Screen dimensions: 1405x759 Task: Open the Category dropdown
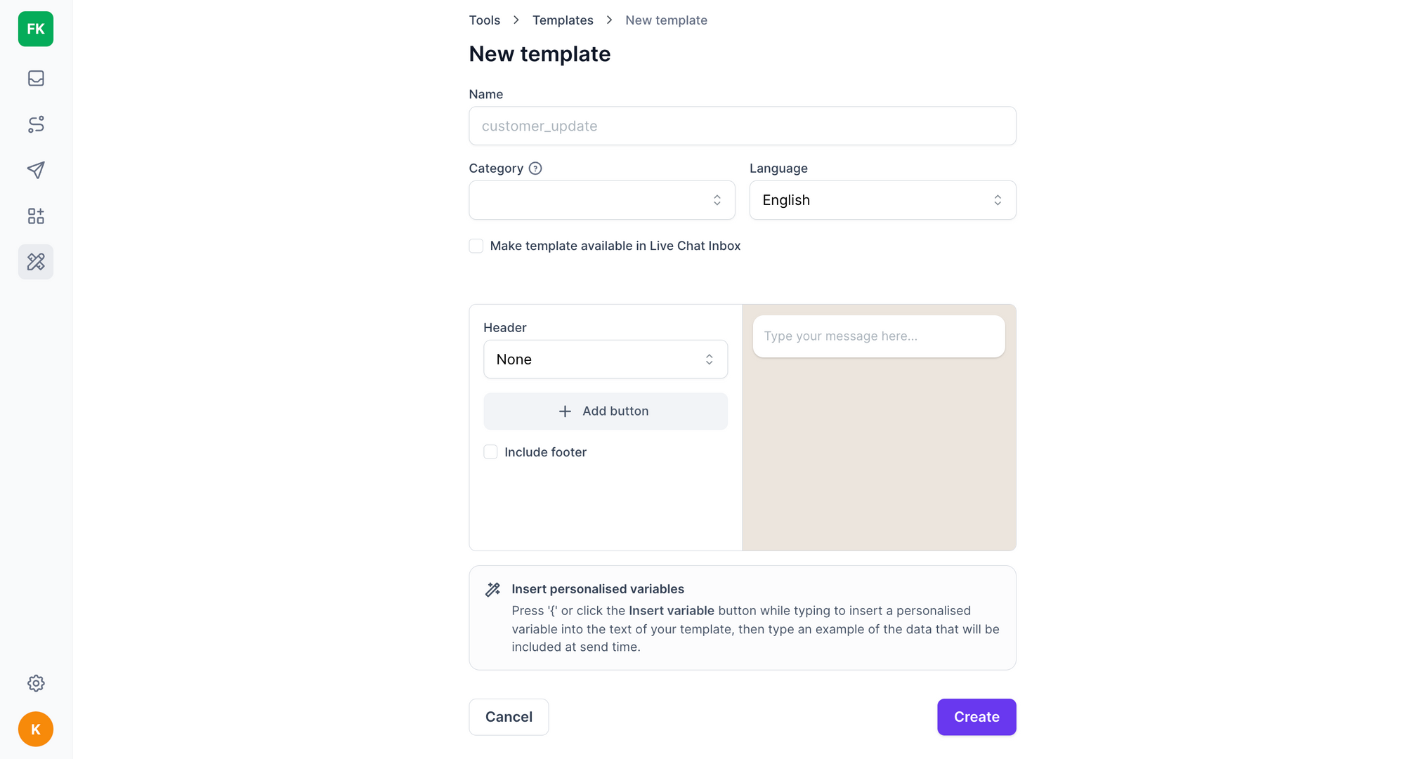(x=601, y=200)
